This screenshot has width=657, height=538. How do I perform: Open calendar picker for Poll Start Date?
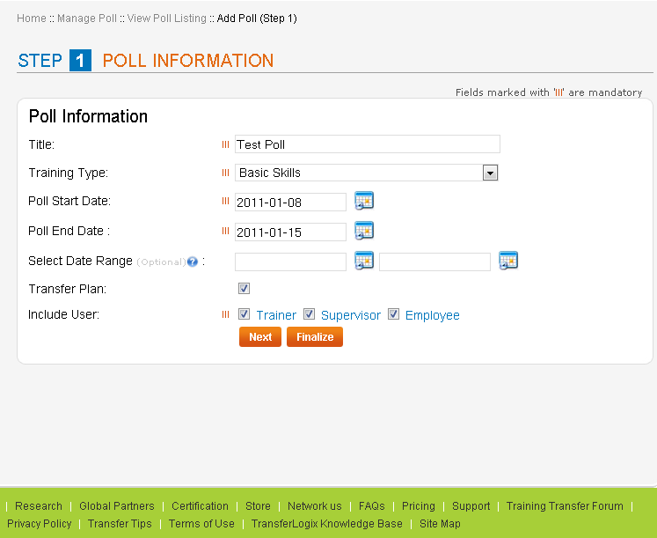[364, 201]
